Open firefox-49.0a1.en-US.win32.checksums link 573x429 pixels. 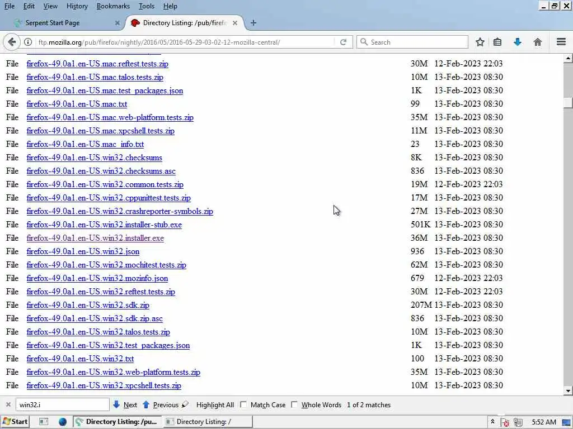click(x=94, y=158)
